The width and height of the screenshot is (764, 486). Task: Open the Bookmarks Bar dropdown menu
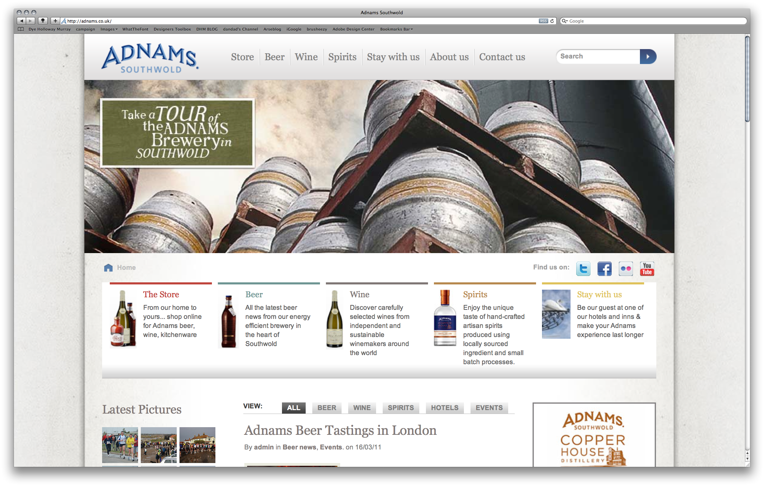tap(396, 29)
